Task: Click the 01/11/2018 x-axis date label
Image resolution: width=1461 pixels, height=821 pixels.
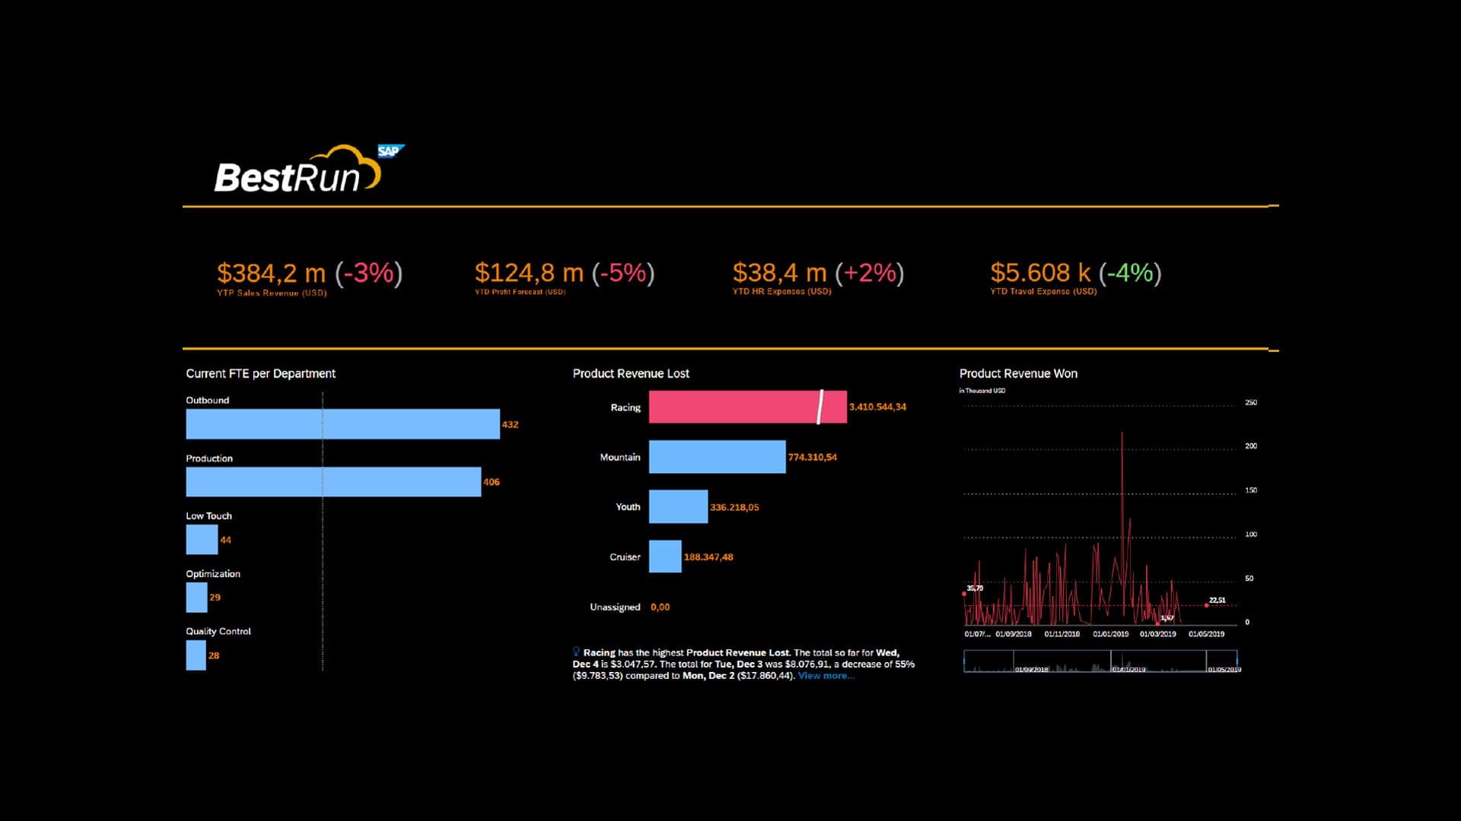Action: click(1062, 634)
